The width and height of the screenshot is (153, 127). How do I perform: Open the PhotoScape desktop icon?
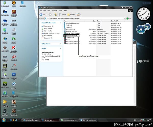click(14, 67)
